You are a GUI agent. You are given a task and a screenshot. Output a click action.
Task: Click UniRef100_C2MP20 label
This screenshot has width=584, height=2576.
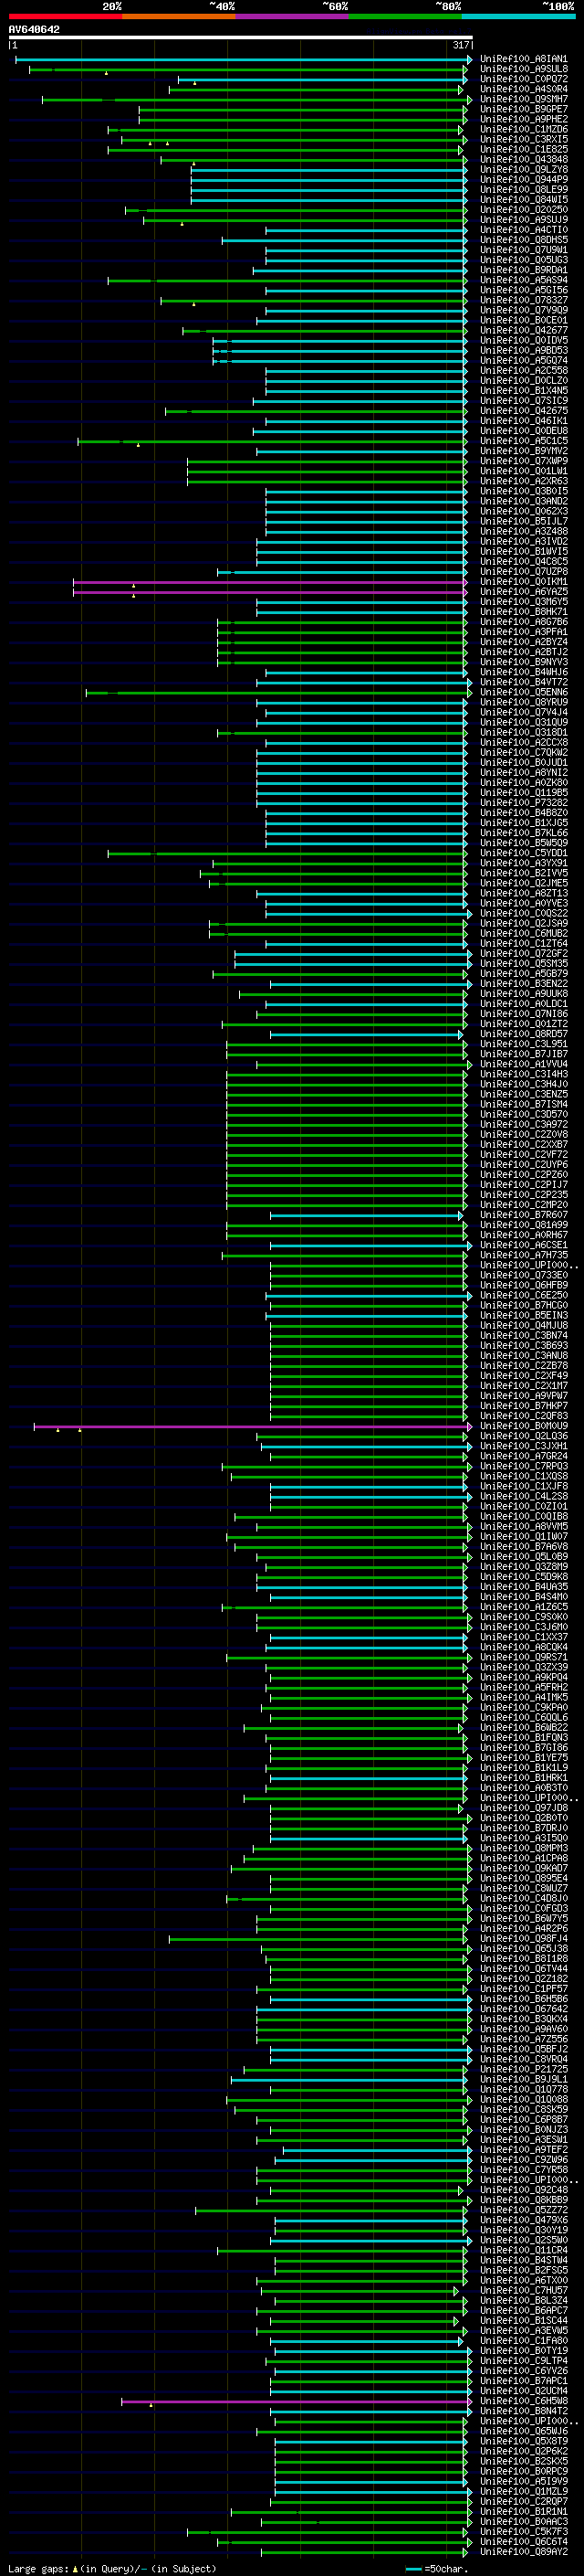(524, 1205)
